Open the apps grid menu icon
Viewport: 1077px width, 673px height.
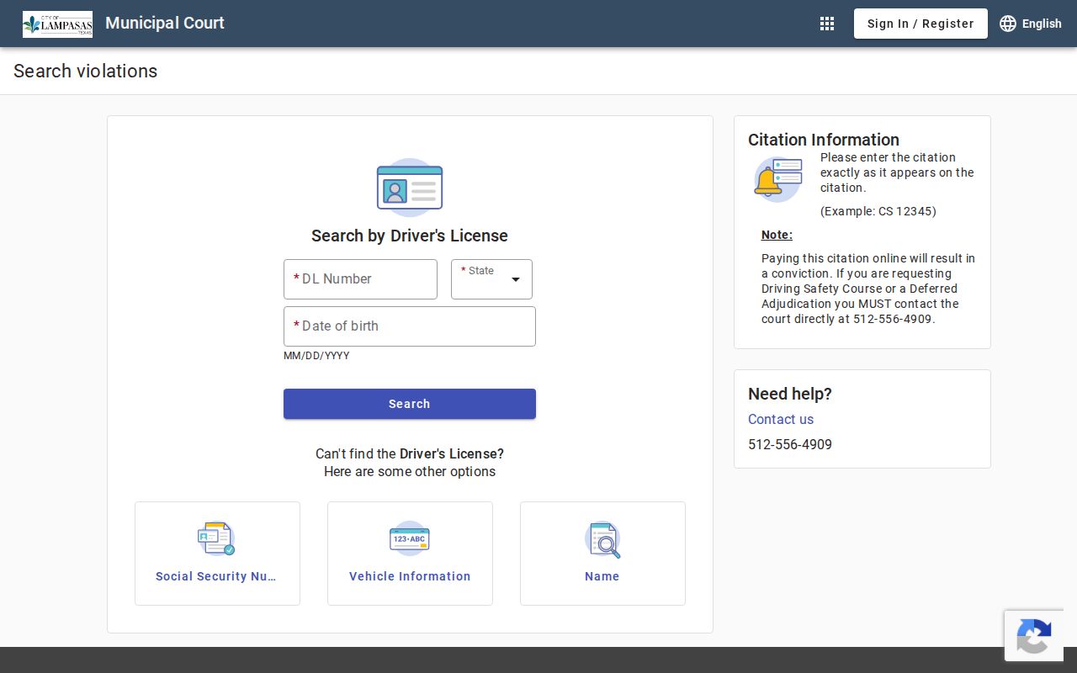(x=827, y=24)
